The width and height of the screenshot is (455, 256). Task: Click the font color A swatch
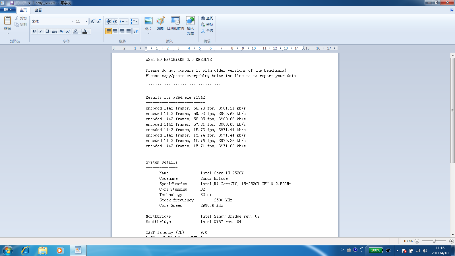[85, 31]
